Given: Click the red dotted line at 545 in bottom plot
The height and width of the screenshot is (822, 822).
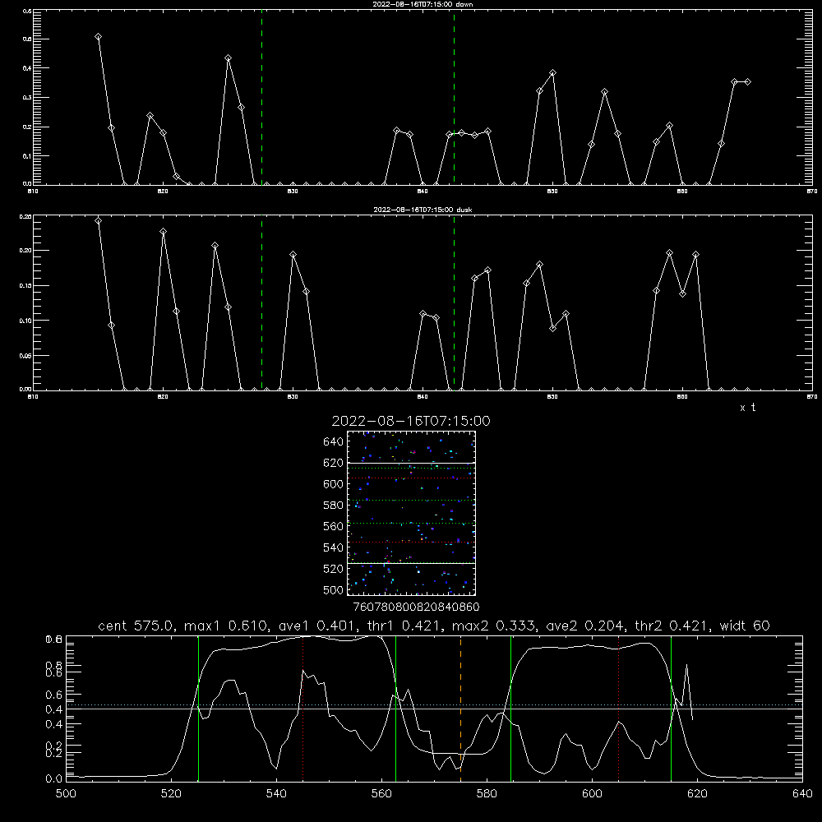Looking at the screenshot, I should [x=303, y=709].
